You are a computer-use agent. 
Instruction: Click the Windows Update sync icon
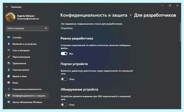tap(9, 102)
